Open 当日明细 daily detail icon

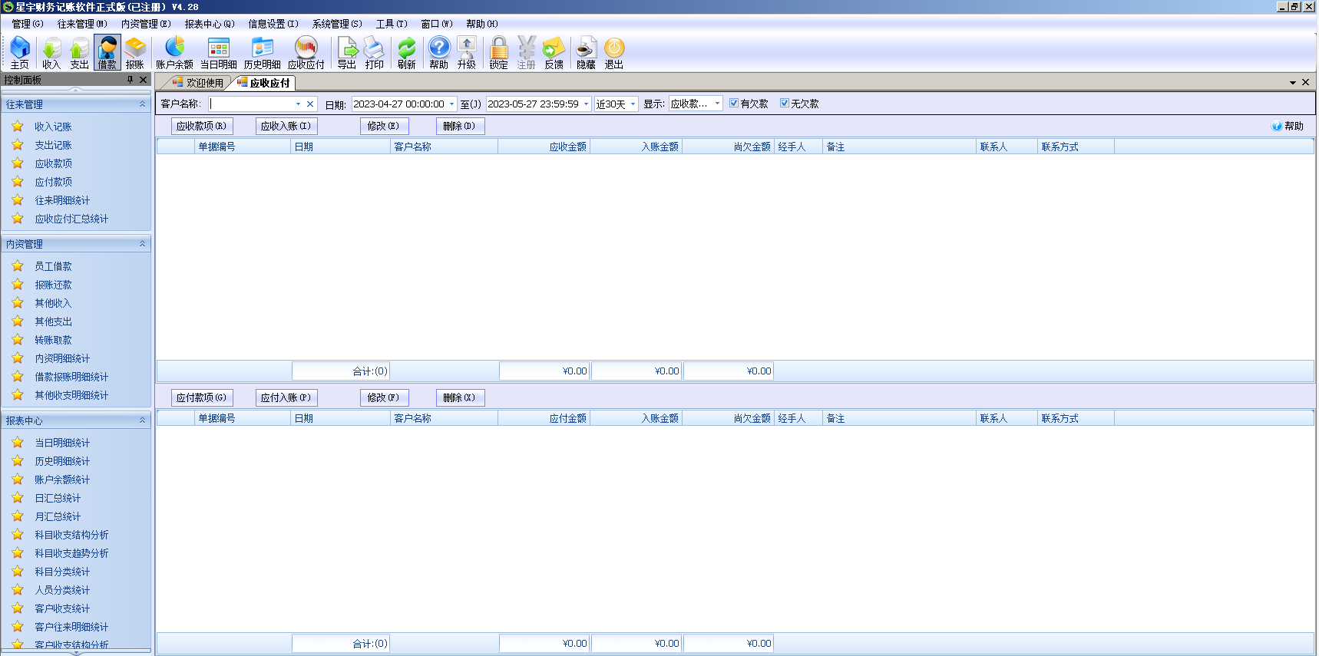point(219,53)
